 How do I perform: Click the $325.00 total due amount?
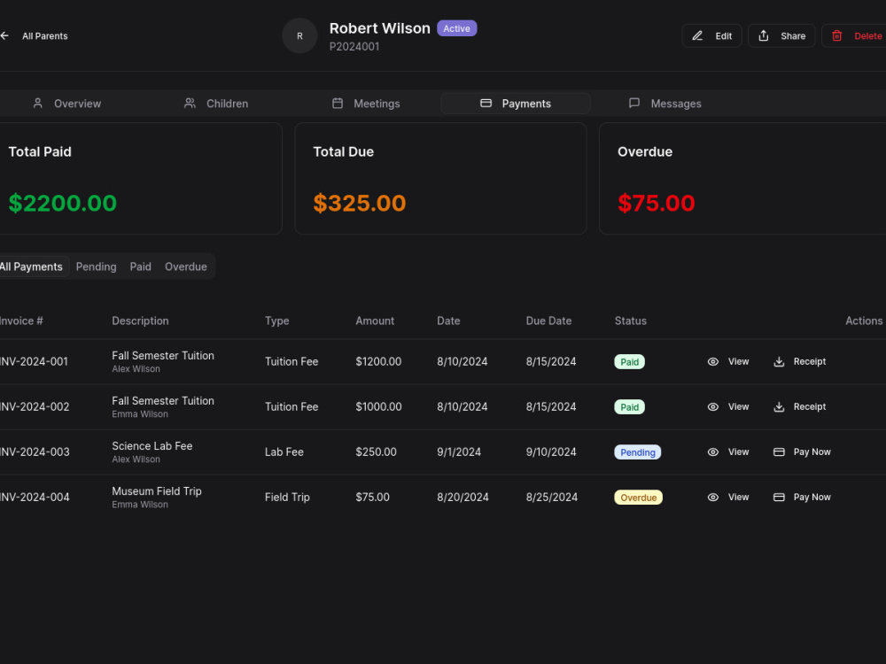(360, 204)
